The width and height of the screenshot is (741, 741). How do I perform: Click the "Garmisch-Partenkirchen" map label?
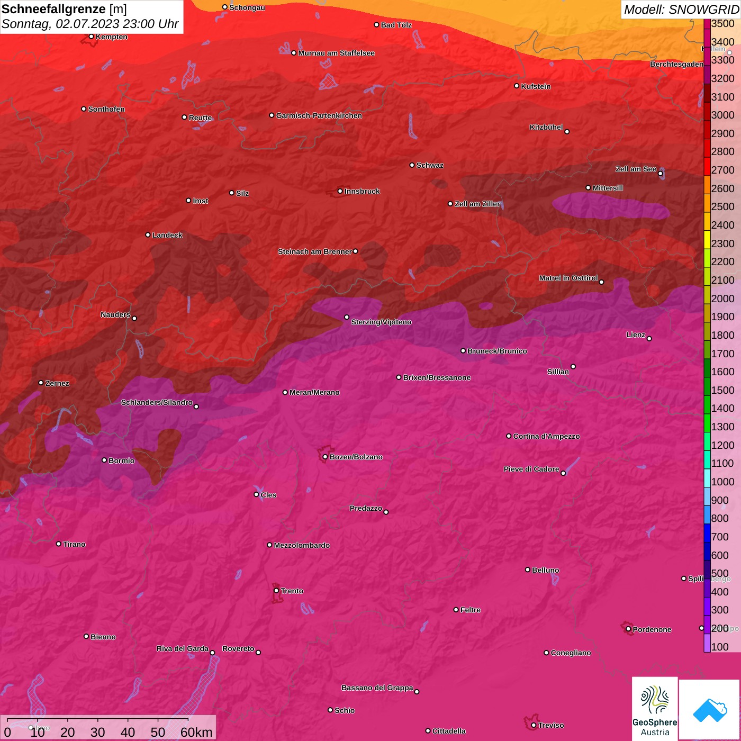point(319,115)
